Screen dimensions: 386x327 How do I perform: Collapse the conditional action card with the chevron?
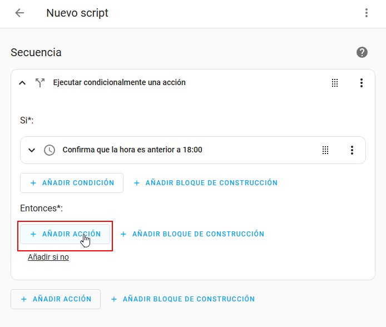click(x=22, y=83)
